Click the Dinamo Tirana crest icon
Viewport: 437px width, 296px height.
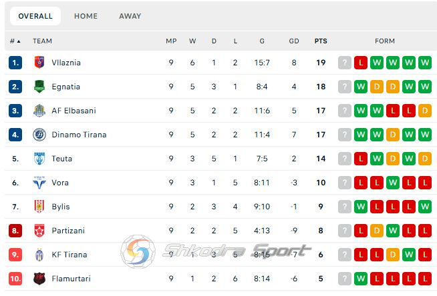click(39, 135)
